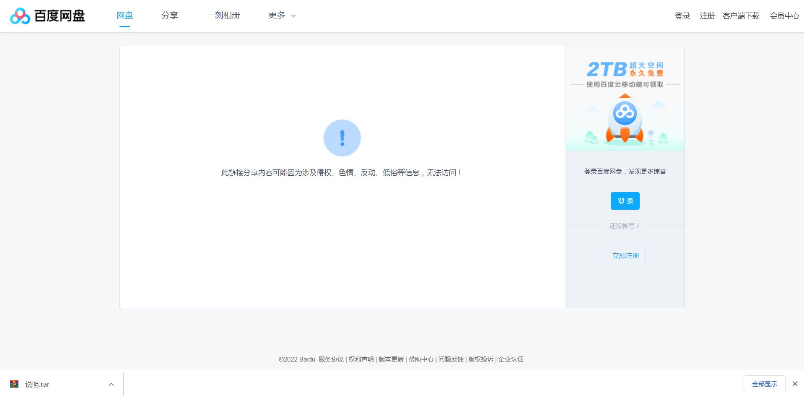The height and width of the screenshot is (398, 804).
Task: Click the 还没帐号？ label
Action: pos(625,226)
